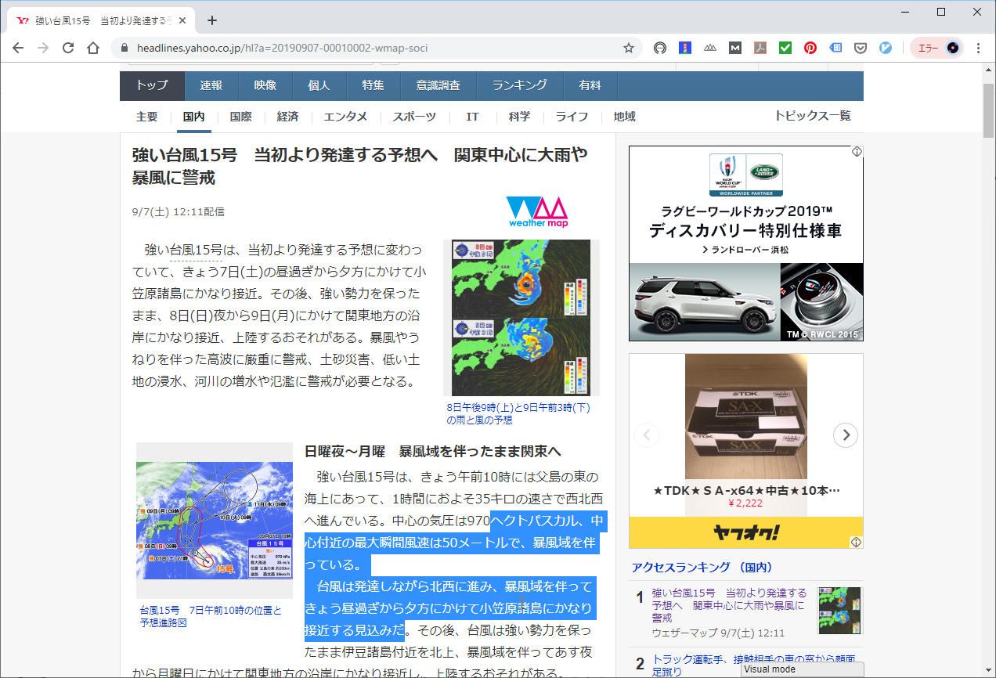The image size is (996, 678).
Task: Select the 経済 category
Action: (x=287, y=117)
